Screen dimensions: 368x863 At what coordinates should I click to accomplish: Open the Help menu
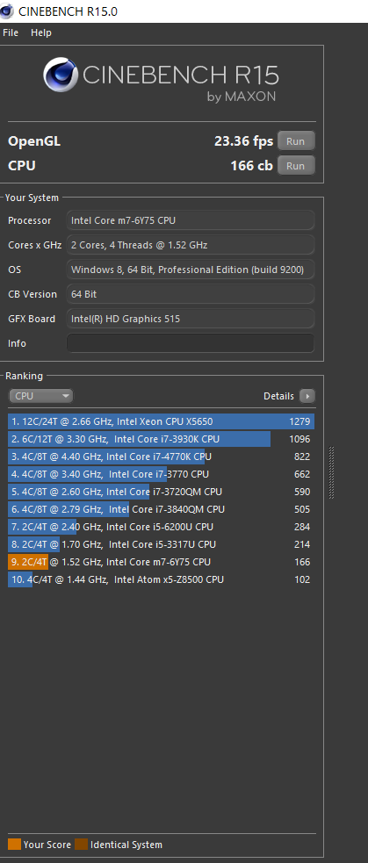pyautogui.click(x=40, y=32)
